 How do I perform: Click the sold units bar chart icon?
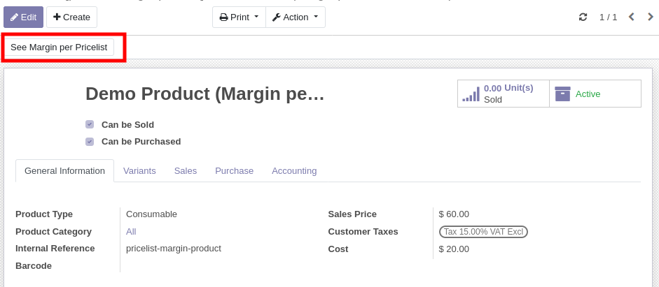coord(471,94)
